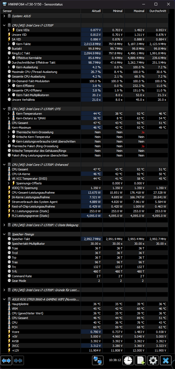
Task: Select the Command Rate row
Action: coord(84,276)
